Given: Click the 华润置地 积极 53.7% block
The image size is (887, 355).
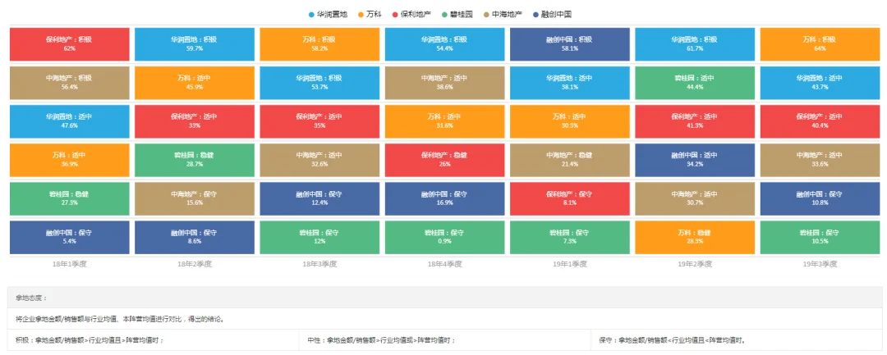Looking at the screenshot, I should pos(319,83).
